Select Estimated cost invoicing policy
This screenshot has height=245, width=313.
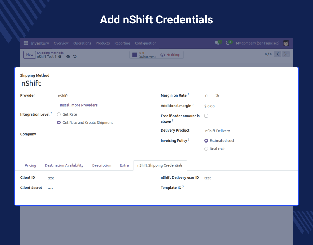coord(206,141)
